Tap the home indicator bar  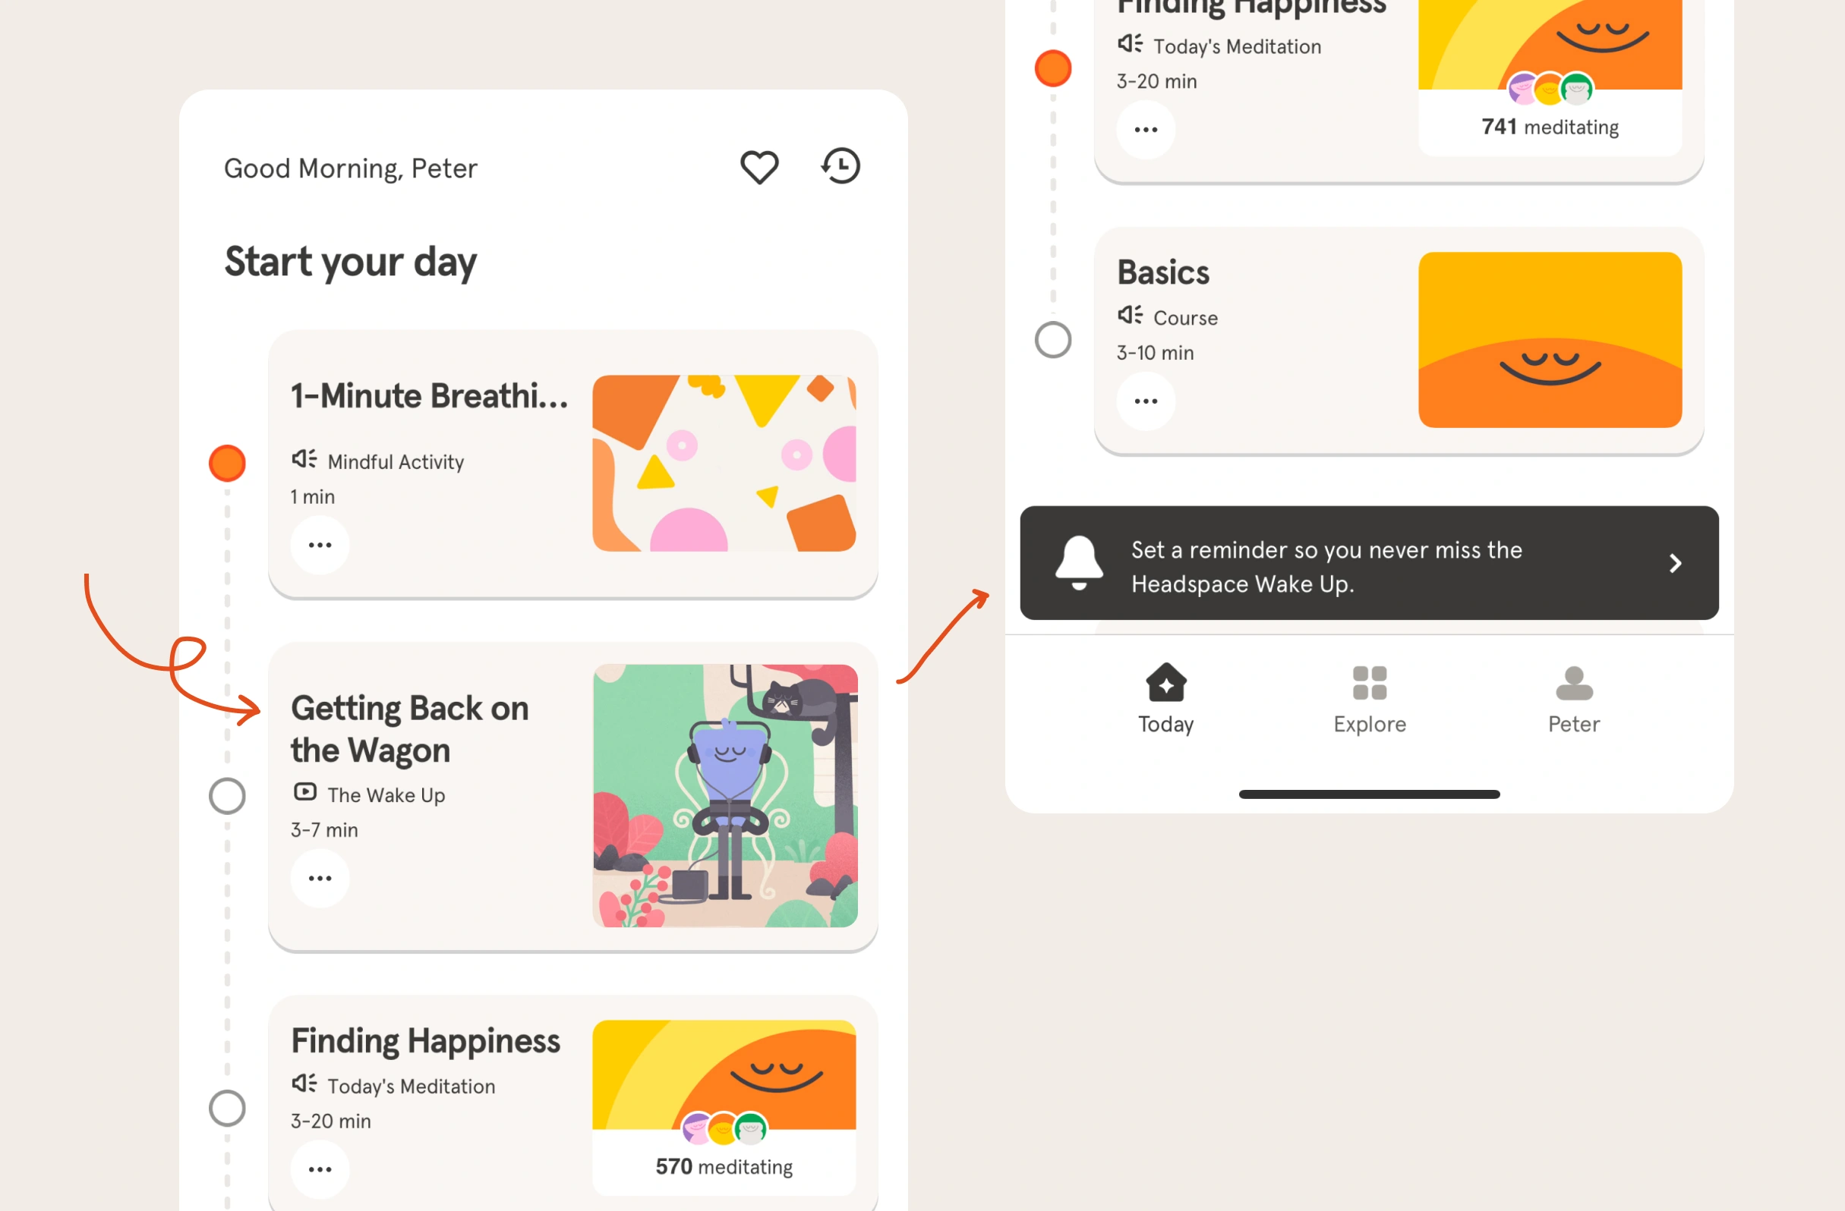[x=1369, y=794]
